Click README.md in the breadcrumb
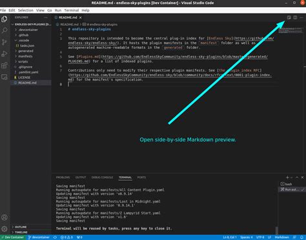The height and width of the screenshot is (240, 306). (69, 25)
